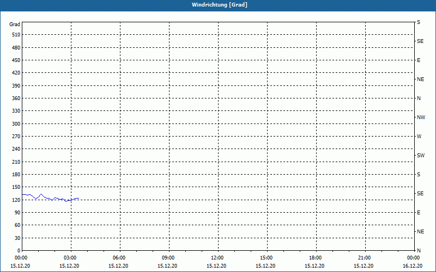The height and width of the screenshot is (272, 436).
Task: Select the 150 value on the degree axis
Action: point(16,187)
